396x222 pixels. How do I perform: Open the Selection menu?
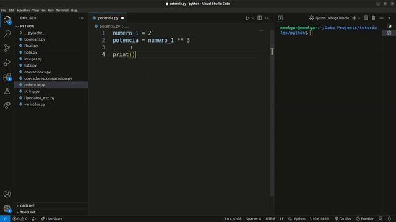[x=23, y=10]
